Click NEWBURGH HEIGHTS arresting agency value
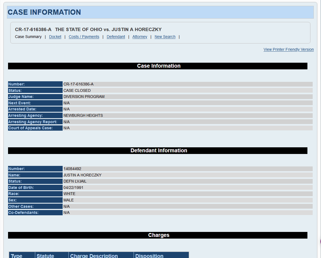The height and width of the screenshot is (258, 321). pyautogui.click(x=83, y=116)
